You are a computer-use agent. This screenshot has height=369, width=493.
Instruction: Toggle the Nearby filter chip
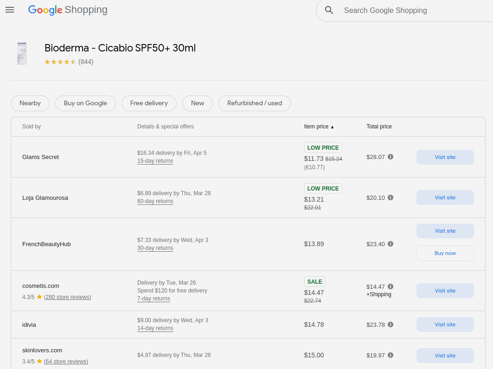[30, 103]
